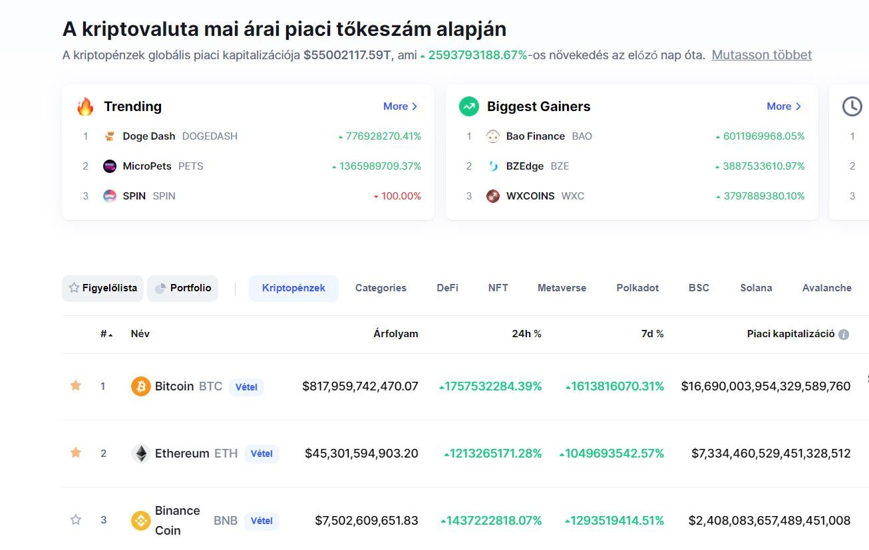
Task: Click Bitcoin 24h change 1757532284.39%
Action: (x=490, y=386)
